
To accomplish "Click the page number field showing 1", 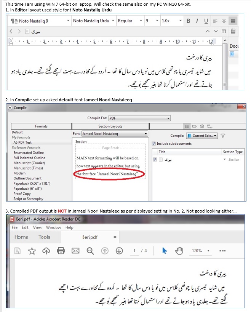I will tap(134, 251).
